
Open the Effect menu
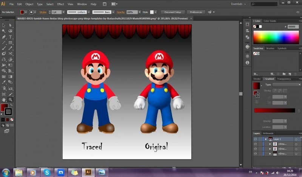click(60, 4)
